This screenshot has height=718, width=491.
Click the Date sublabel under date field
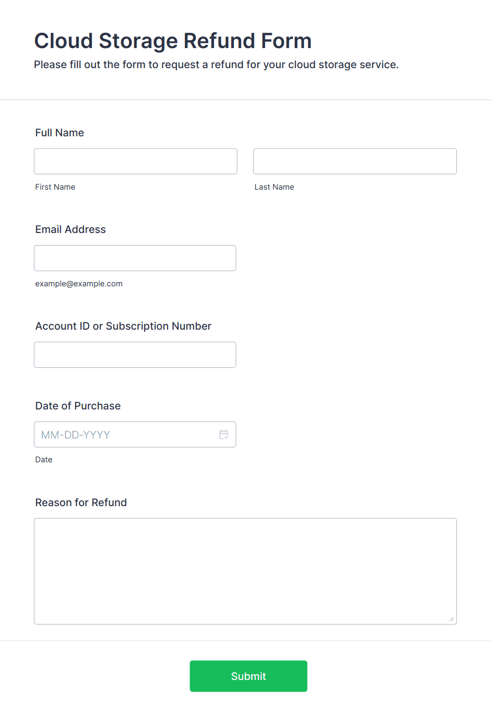(44, 460)
